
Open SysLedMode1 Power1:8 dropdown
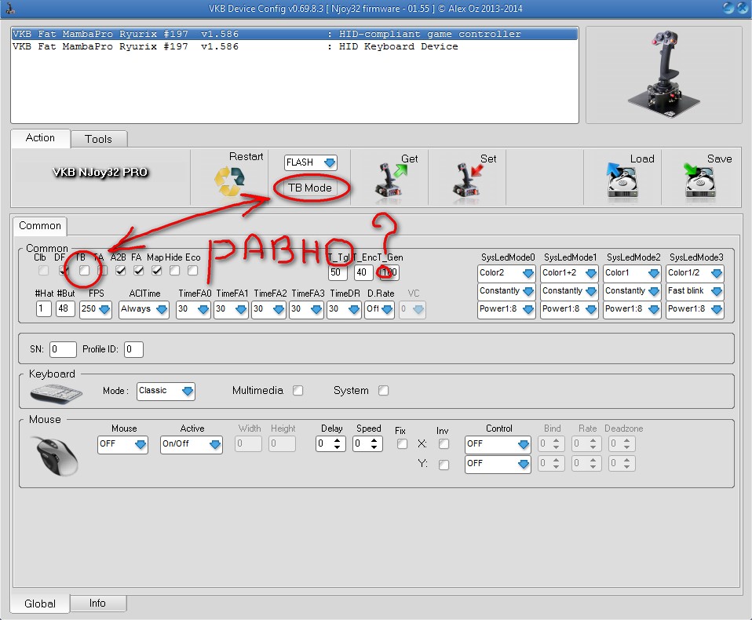569,309
